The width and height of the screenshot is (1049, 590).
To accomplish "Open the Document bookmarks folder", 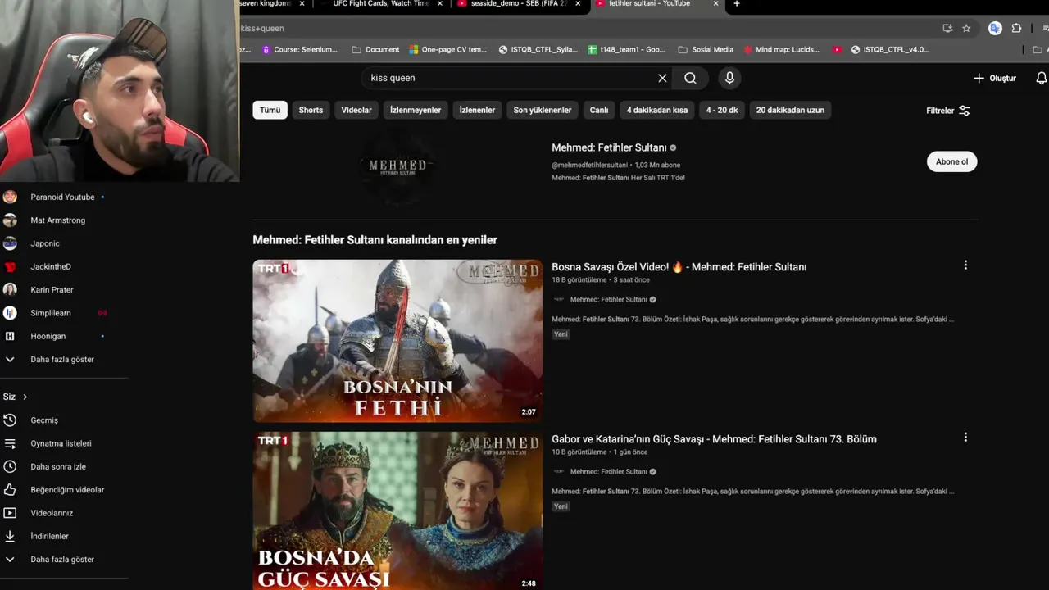I will coord(375,49).
